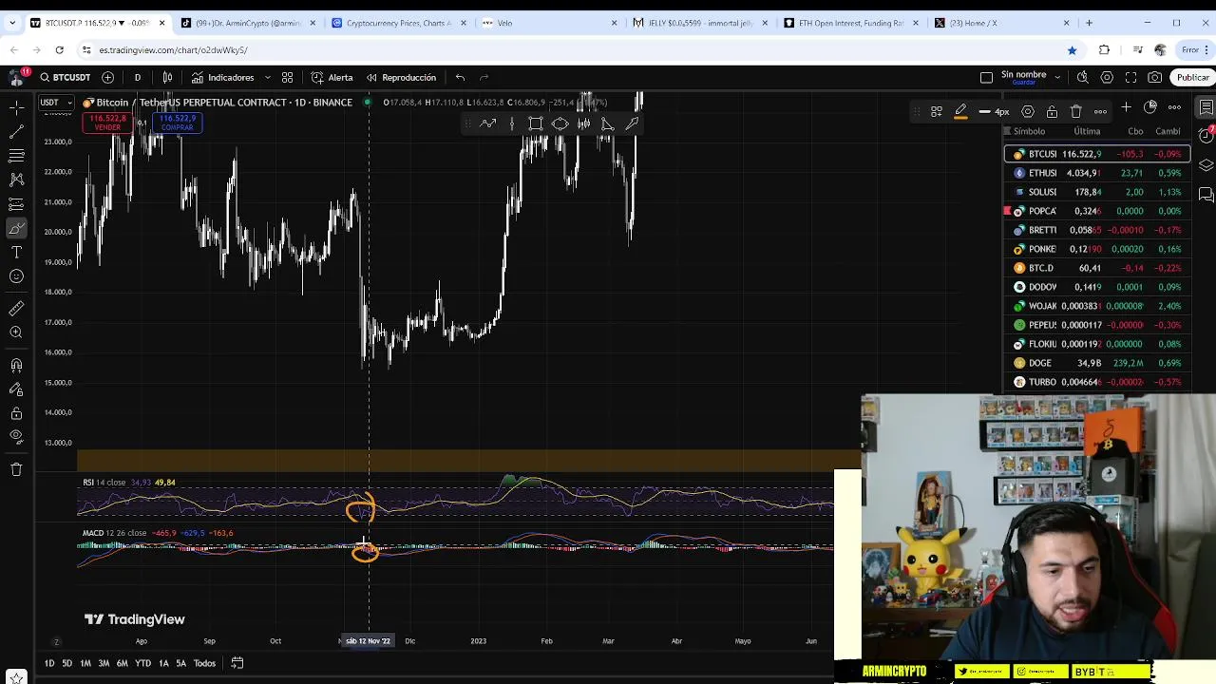Add symbol to watchlist with plus
1216x684 pixels.
point(1126,107)
